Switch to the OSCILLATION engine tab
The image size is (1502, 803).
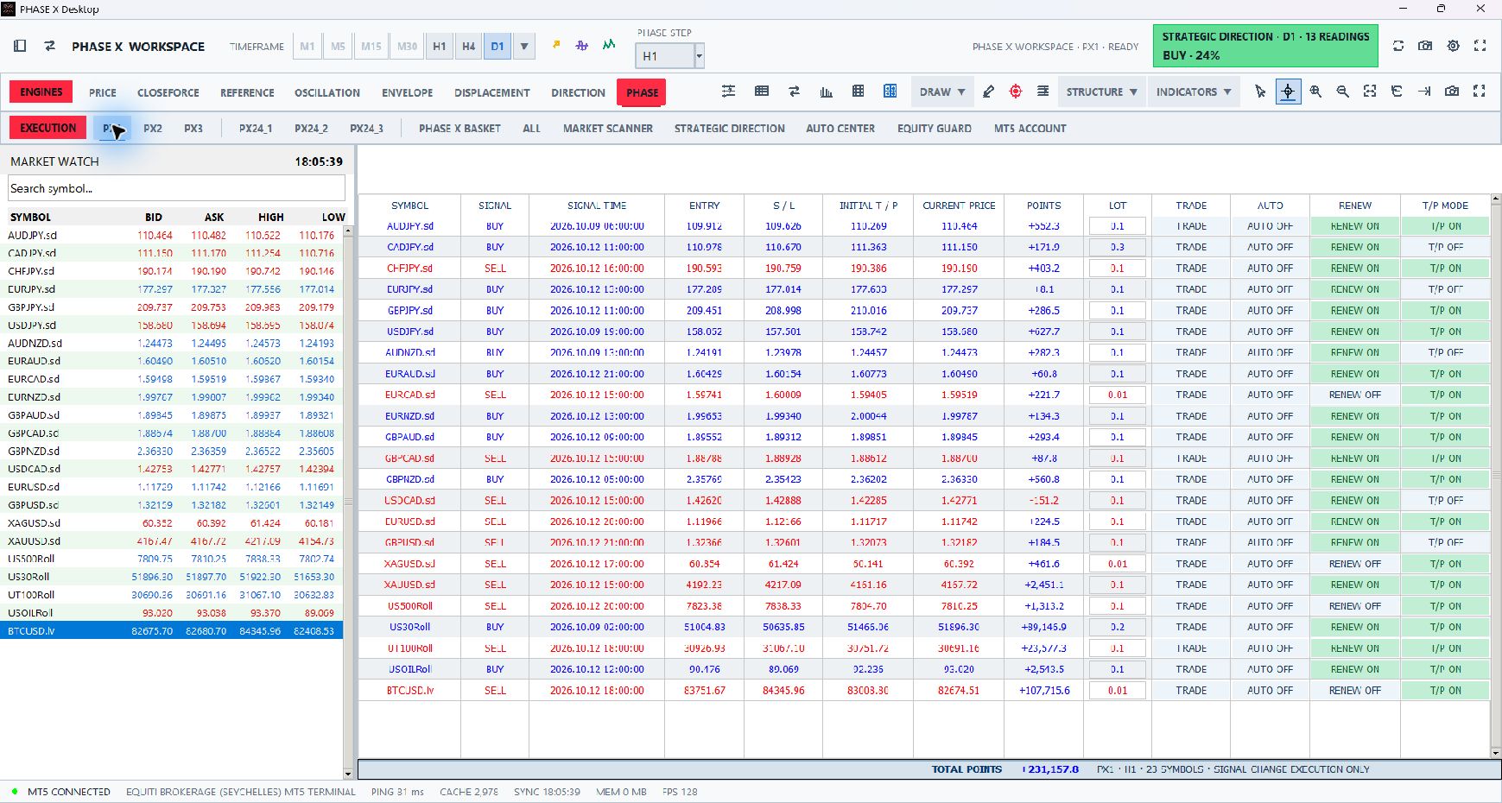tap(327, 92)
